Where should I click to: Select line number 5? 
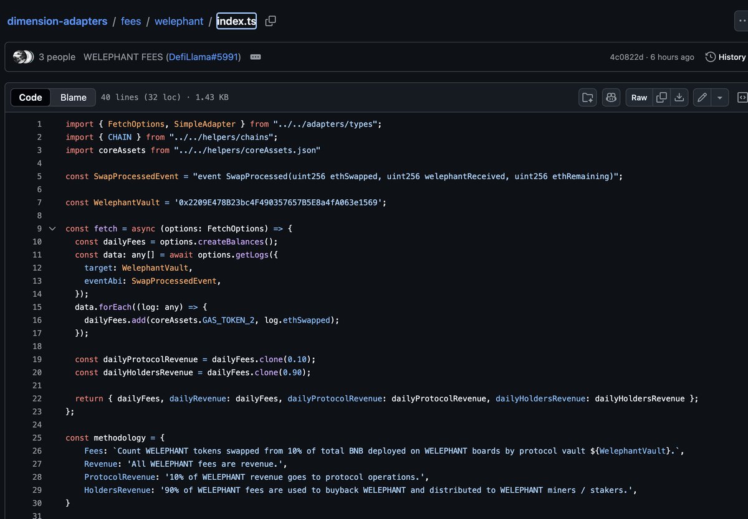[39, 176]
